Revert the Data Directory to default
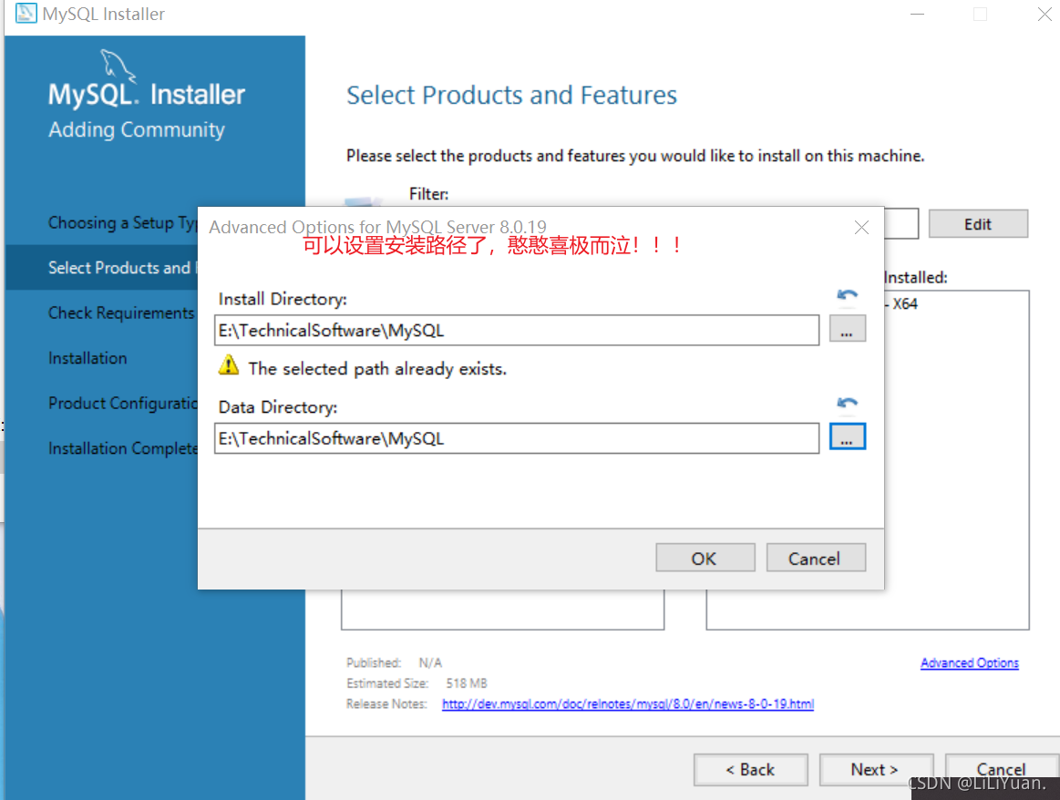Screen dimensions: 1060x800 (x=847, y=404)
